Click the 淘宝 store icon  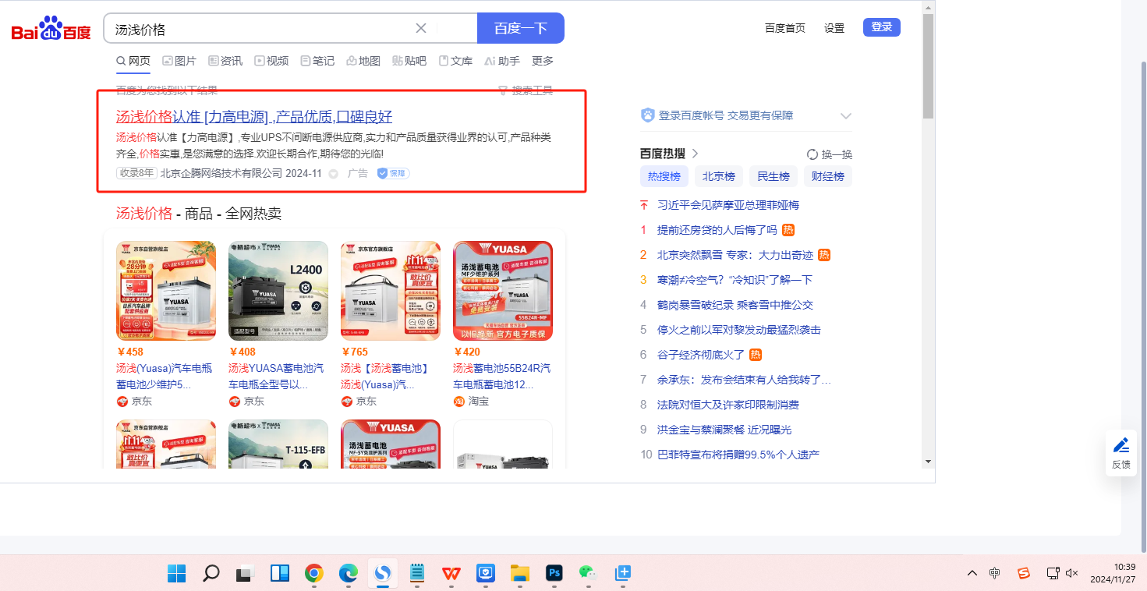(458, 402)
